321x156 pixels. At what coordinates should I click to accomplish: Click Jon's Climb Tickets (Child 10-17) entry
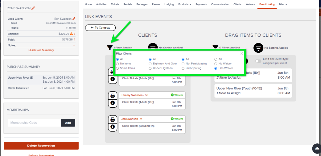tap(152, 128)
